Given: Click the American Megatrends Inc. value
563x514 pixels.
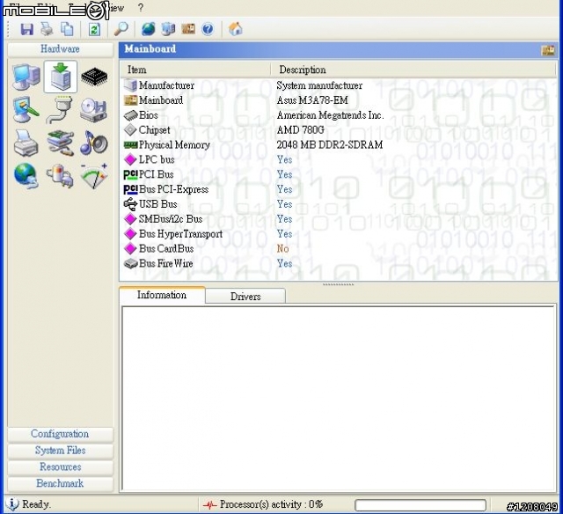Looking at the screenshot, I should pyautogui.click(x=331, y=115).
